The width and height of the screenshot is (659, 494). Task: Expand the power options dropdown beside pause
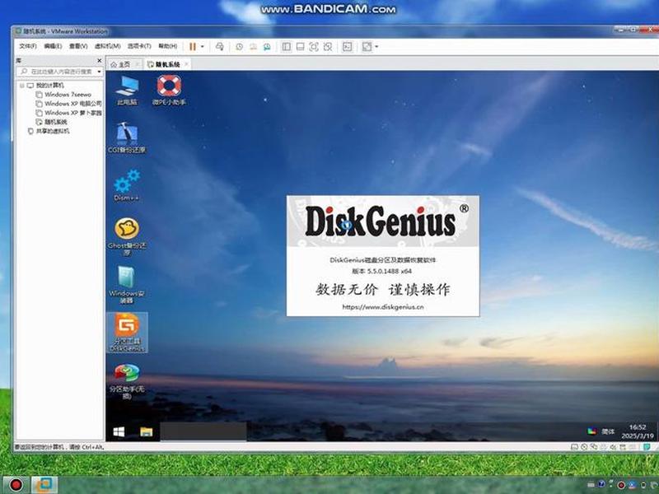[x=203, y=47]
